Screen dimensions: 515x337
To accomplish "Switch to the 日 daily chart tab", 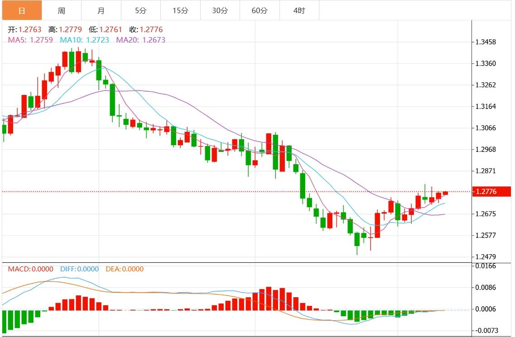I will click(x=22, y=10).
